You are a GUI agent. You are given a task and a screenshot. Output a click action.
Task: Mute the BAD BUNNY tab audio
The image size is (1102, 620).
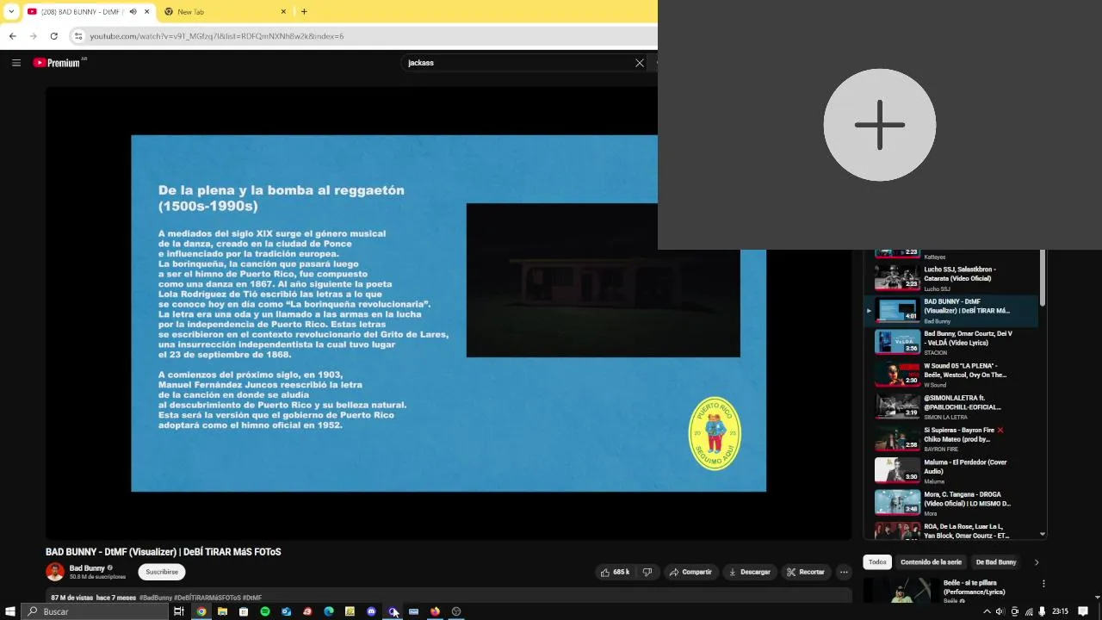click(133, 12)
